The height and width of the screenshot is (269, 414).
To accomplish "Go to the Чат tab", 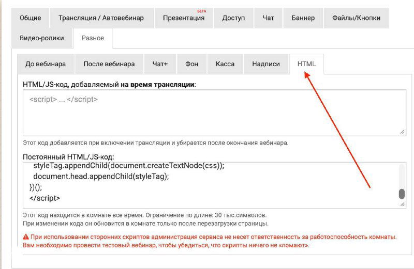I will coord(268,18).
